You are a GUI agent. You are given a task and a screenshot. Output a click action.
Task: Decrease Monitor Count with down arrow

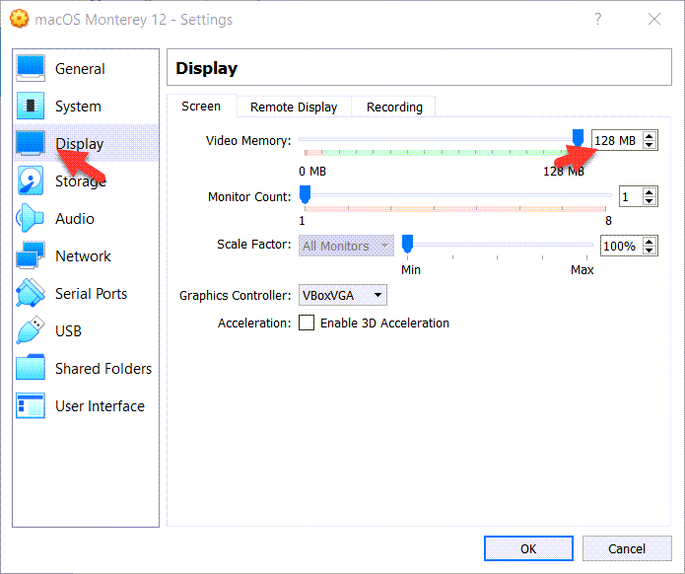click(649, 201)
